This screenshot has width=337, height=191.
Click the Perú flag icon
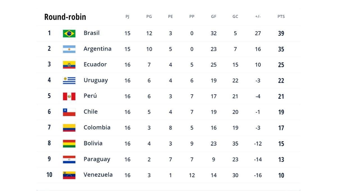click(69, 96)
